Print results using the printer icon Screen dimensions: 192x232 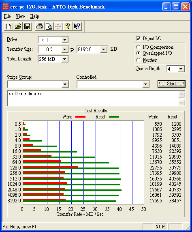click(40, 27)
